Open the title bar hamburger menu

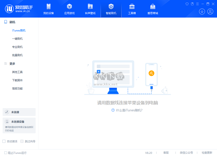pos(197,4)
